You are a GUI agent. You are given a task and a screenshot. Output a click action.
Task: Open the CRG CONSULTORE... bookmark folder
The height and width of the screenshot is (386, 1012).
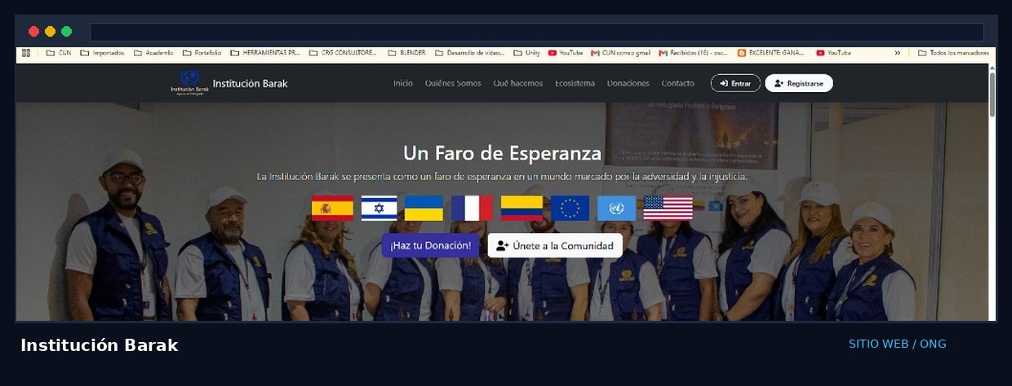343,53
